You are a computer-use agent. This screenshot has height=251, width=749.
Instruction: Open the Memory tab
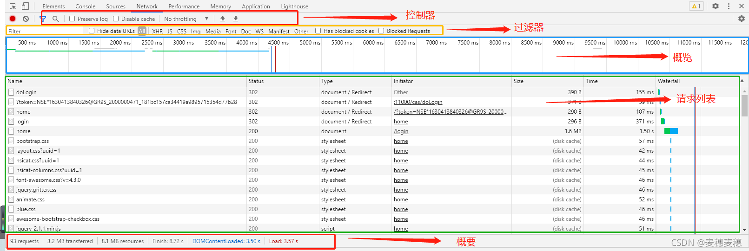(x=220, y=6)
